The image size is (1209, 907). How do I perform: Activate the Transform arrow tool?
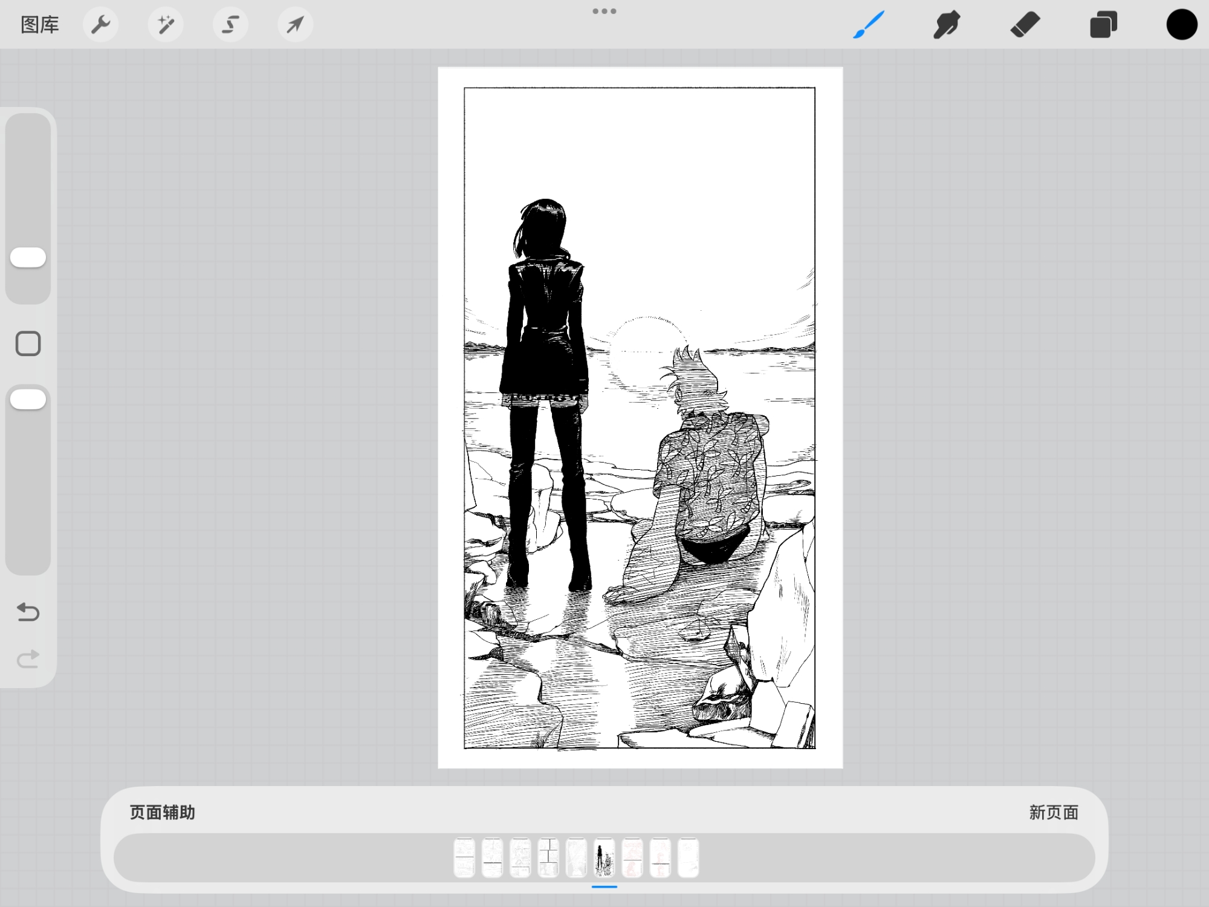point(295,25)
